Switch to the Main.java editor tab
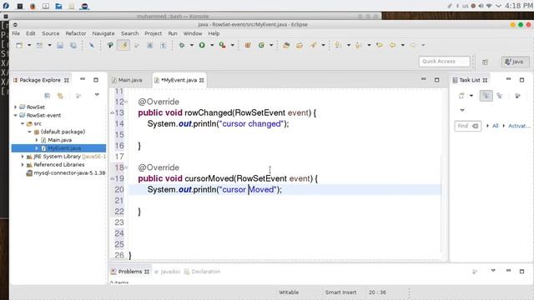This screenshot has height=300, width=534. [127, 80]
